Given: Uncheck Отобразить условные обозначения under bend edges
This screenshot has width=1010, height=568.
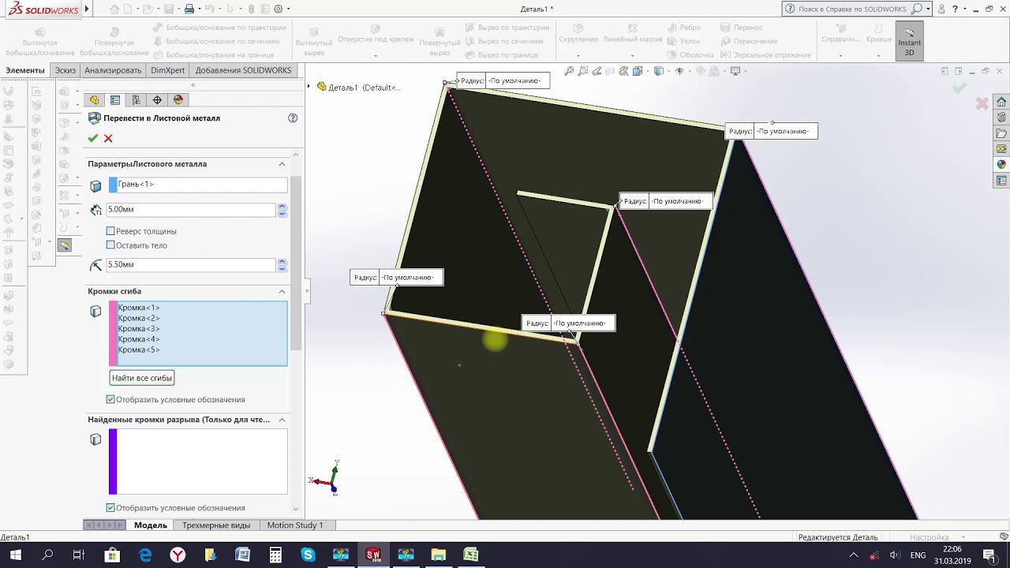Looking at the screenshot, I should coord(110,400).
